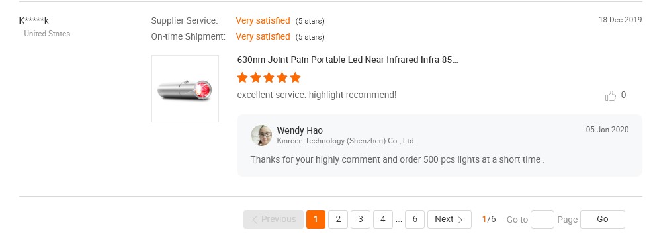Go to review page 3

coord(361,220)
